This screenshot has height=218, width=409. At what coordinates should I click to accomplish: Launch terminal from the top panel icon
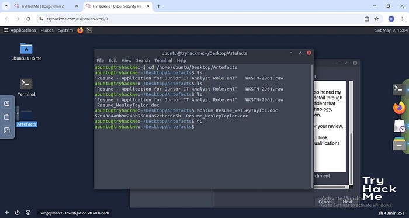(89, 30)
